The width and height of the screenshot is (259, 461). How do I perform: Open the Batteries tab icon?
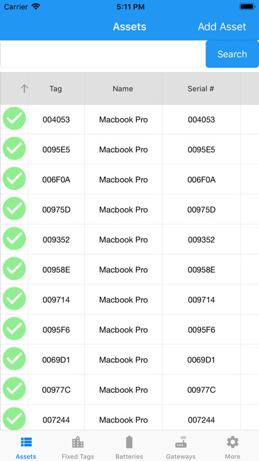pyautogui.click(x=129, y=442)
